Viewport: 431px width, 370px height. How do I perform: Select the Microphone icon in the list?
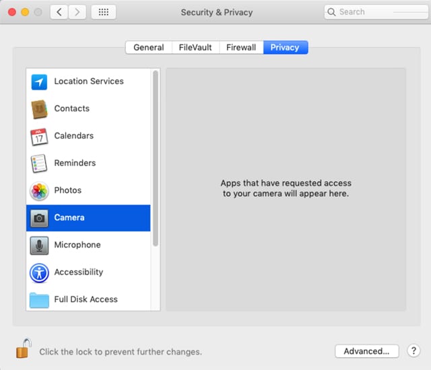(x=40, y=246)
